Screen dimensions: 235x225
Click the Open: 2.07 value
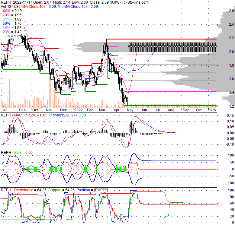(x=42, y=2)
